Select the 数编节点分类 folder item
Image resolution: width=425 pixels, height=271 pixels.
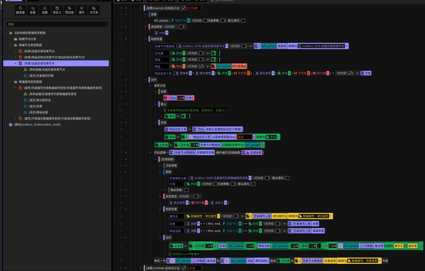click(x=27, y=39)
